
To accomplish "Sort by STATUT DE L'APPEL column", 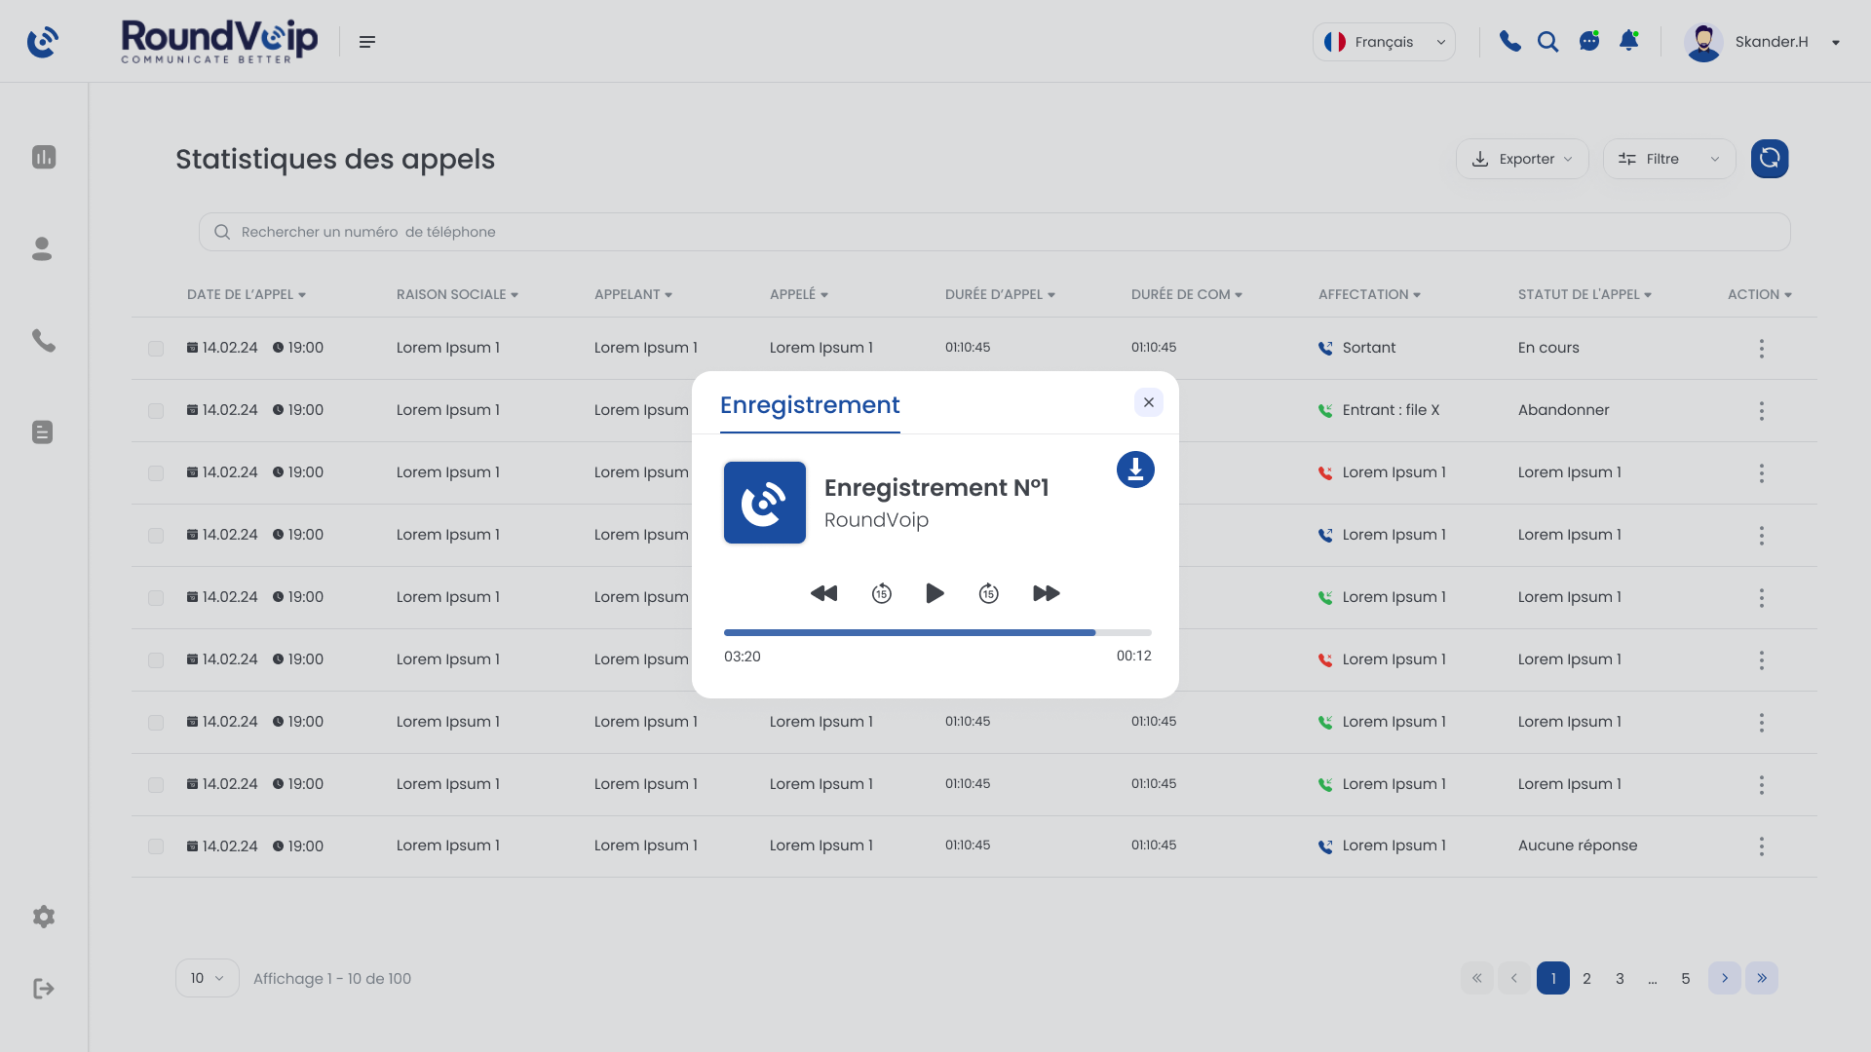I will (x=1585, y=294).
